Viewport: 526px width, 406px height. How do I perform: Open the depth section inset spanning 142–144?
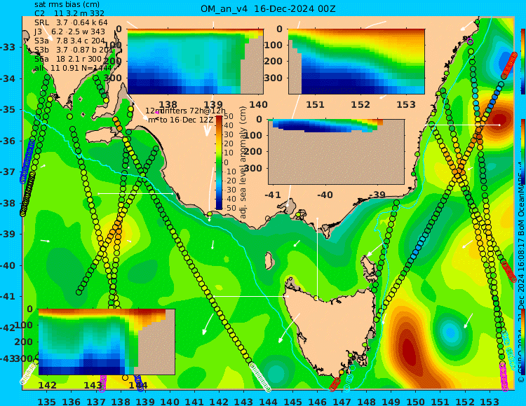[x=107, y=342]
